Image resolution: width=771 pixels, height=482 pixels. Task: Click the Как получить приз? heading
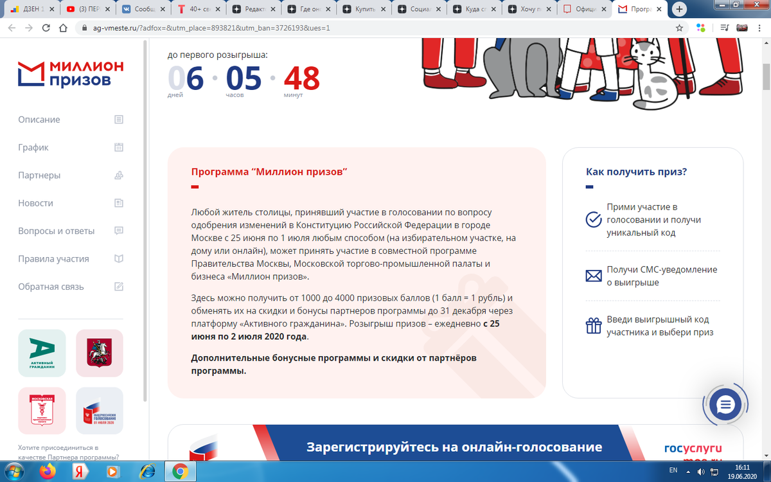pos(637,172)
